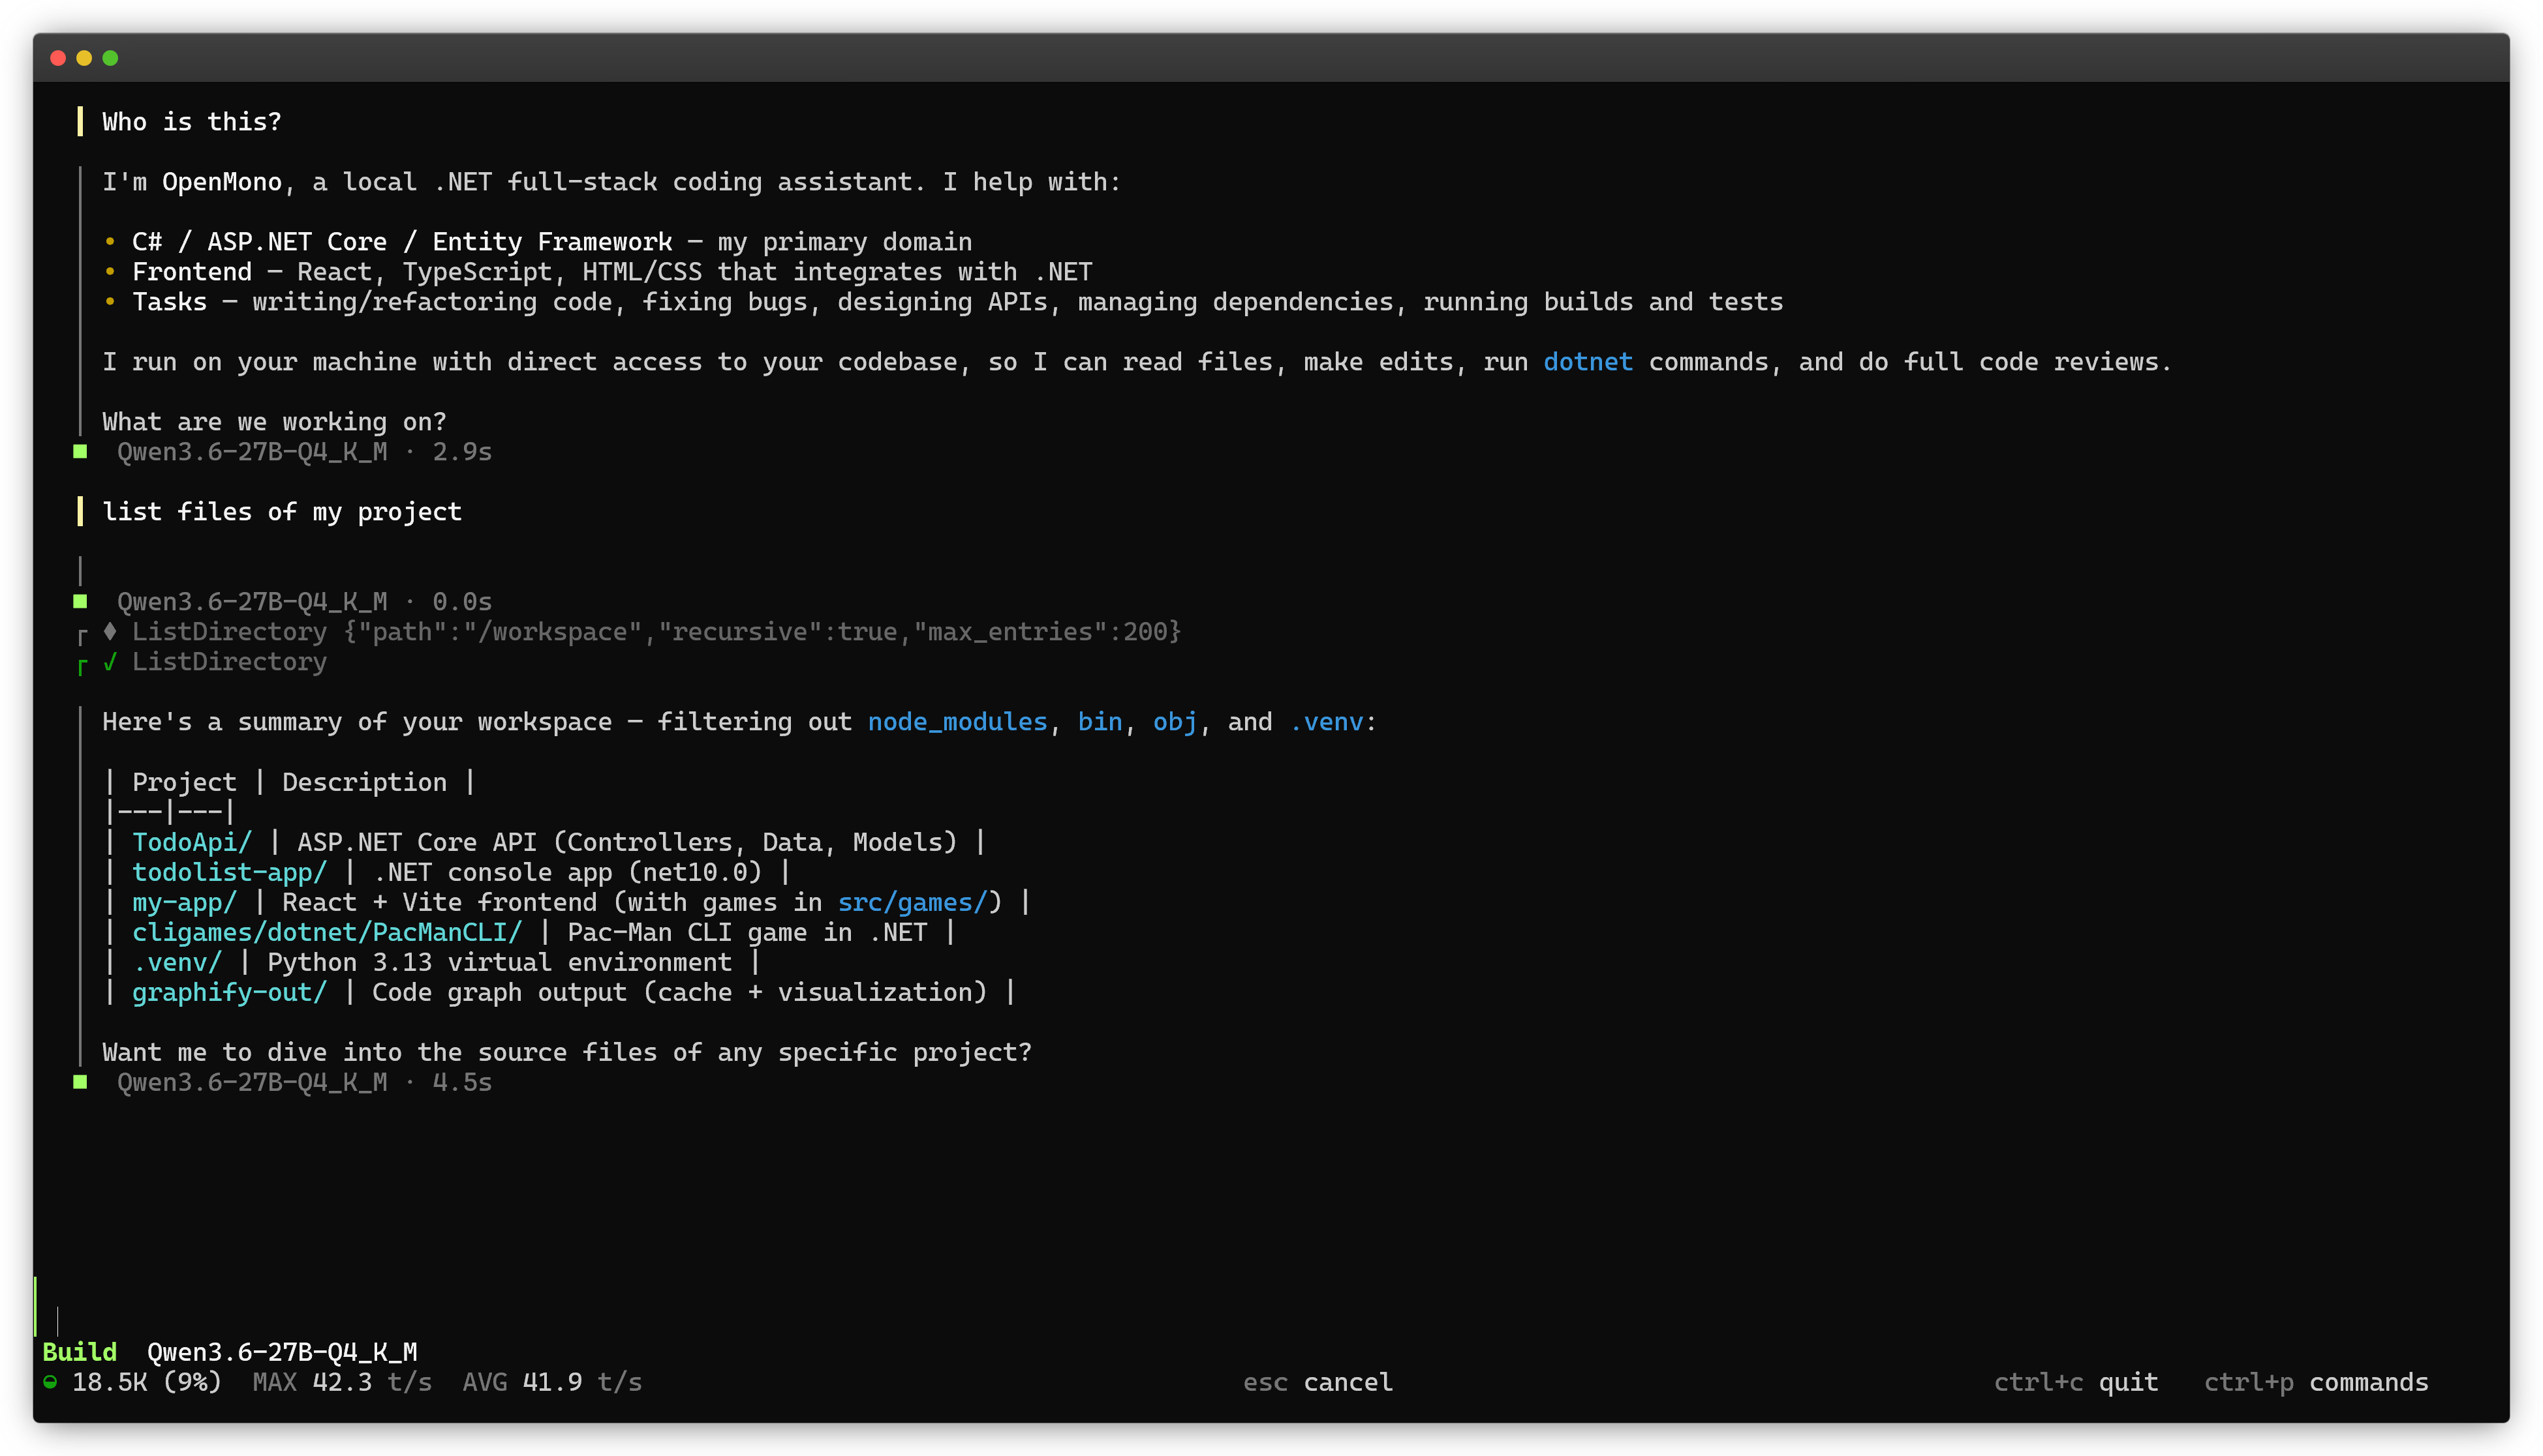
Task: Click '.NET console app (net10.0)' description
Action: (x=568, y=872)
